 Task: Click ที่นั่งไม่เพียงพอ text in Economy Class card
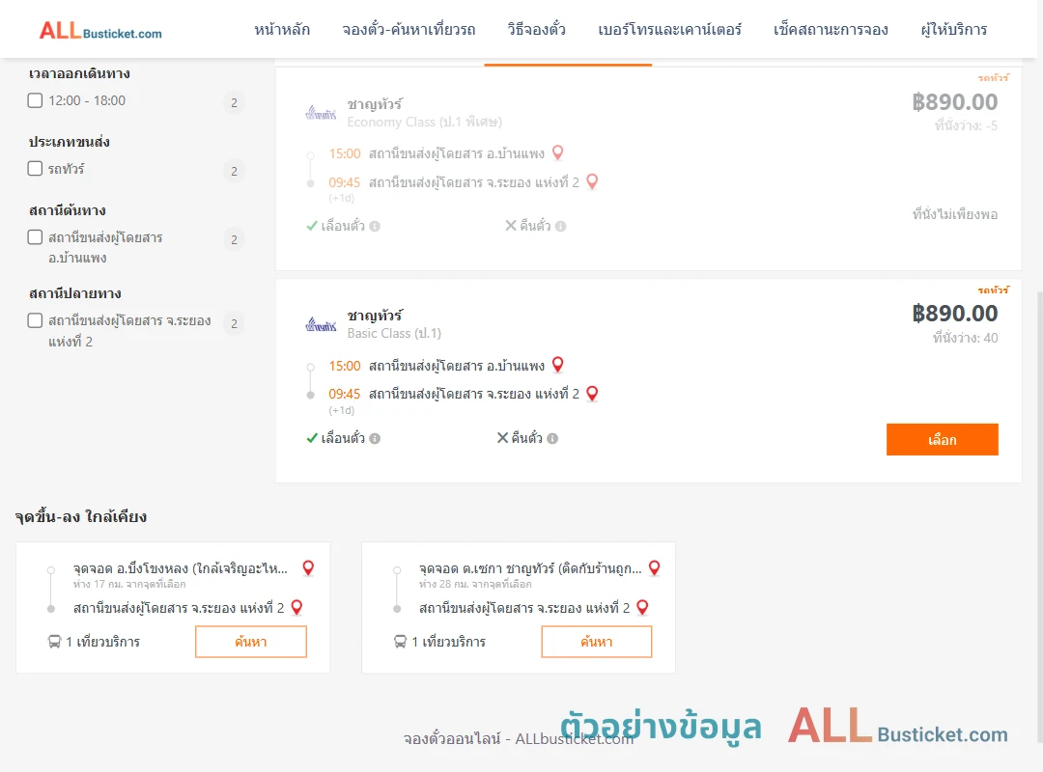[x=954, y=214]
